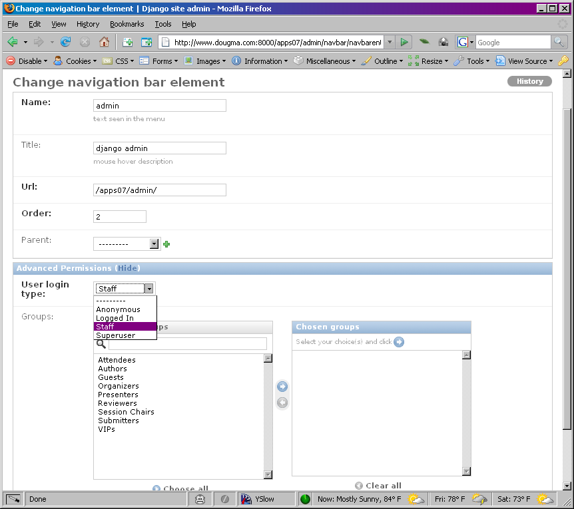The width and height of the screenshot is (574, 509).
Task: Click the Url input field
Action: (159, 190)
